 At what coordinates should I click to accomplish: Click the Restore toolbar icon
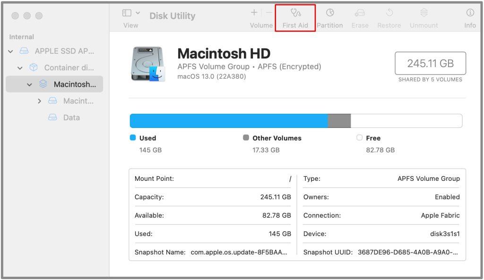tap(389, 13)
